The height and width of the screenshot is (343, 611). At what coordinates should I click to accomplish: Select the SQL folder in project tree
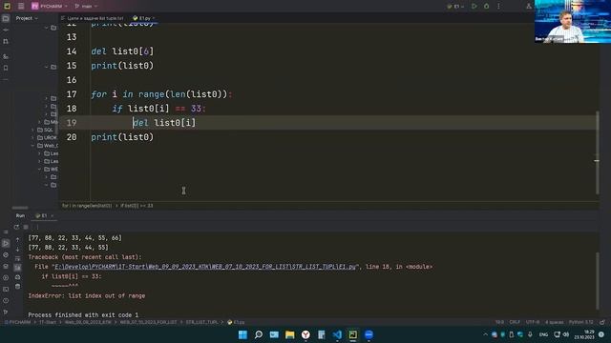tap(45, 130)
